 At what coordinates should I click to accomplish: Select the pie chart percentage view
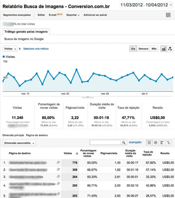(x=155, y=143)
